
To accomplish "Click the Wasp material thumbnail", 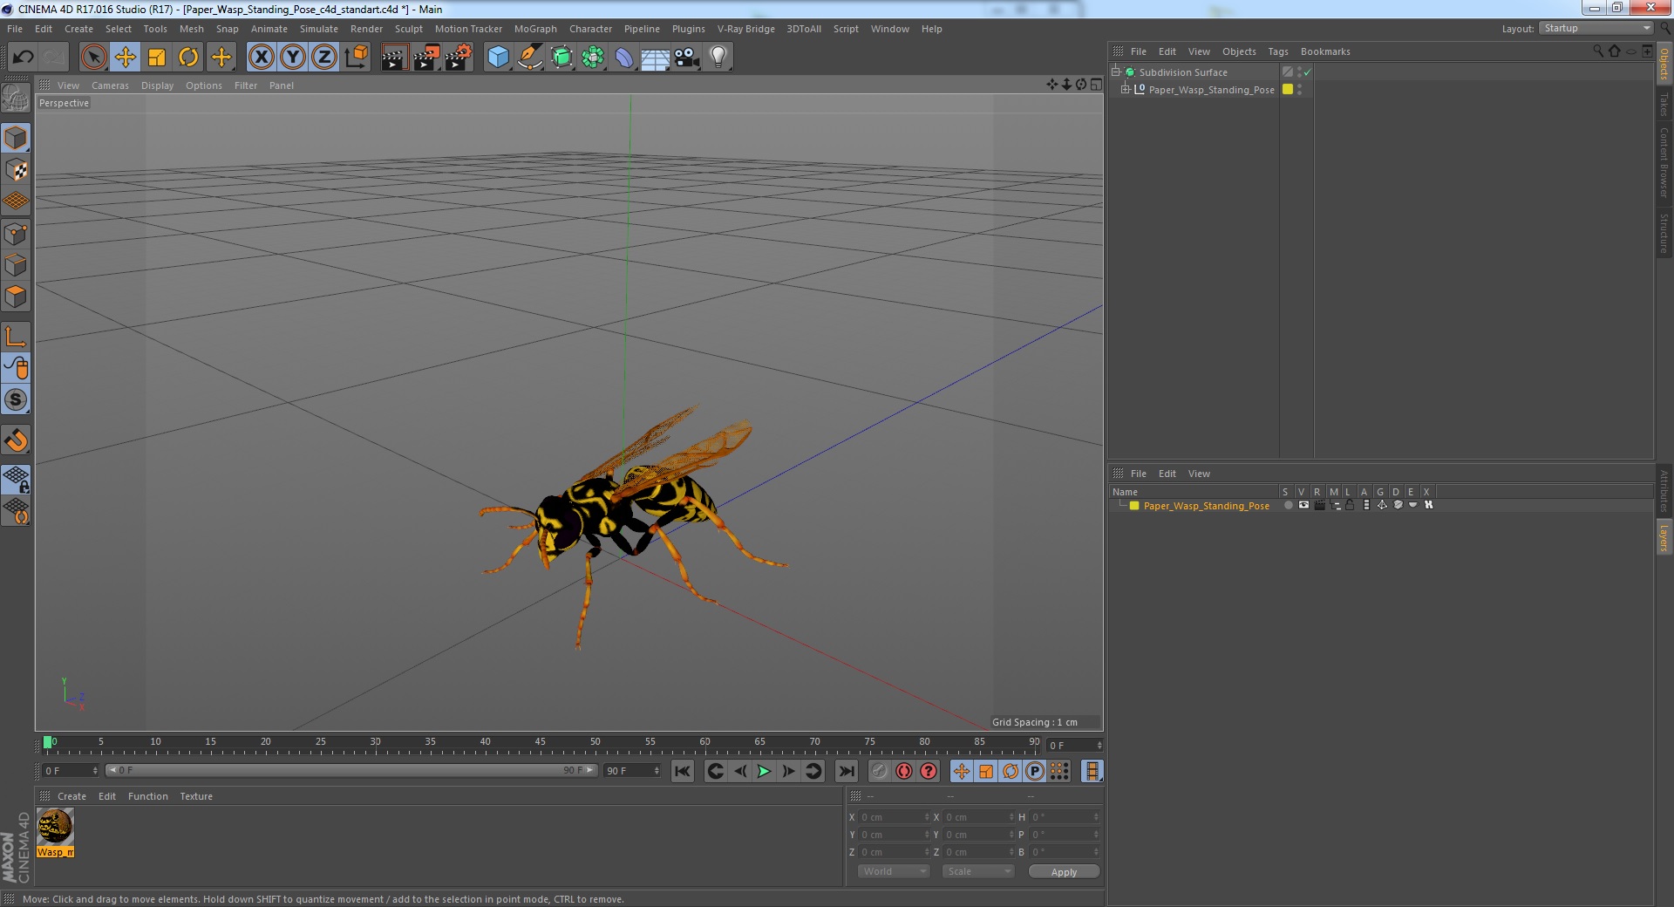I will (55, 827).
